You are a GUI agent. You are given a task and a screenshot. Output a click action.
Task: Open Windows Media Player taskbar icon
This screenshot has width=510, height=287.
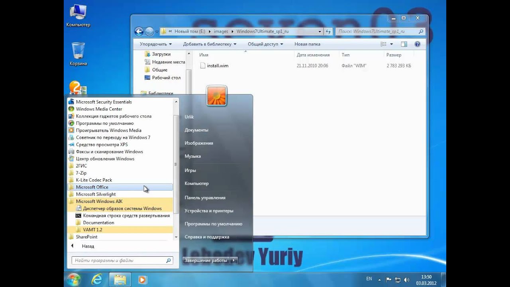pos(142,280)
